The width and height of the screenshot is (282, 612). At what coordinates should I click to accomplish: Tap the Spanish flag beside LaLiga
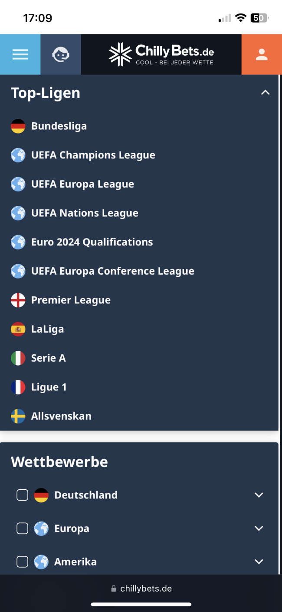(x=18, y=329)
